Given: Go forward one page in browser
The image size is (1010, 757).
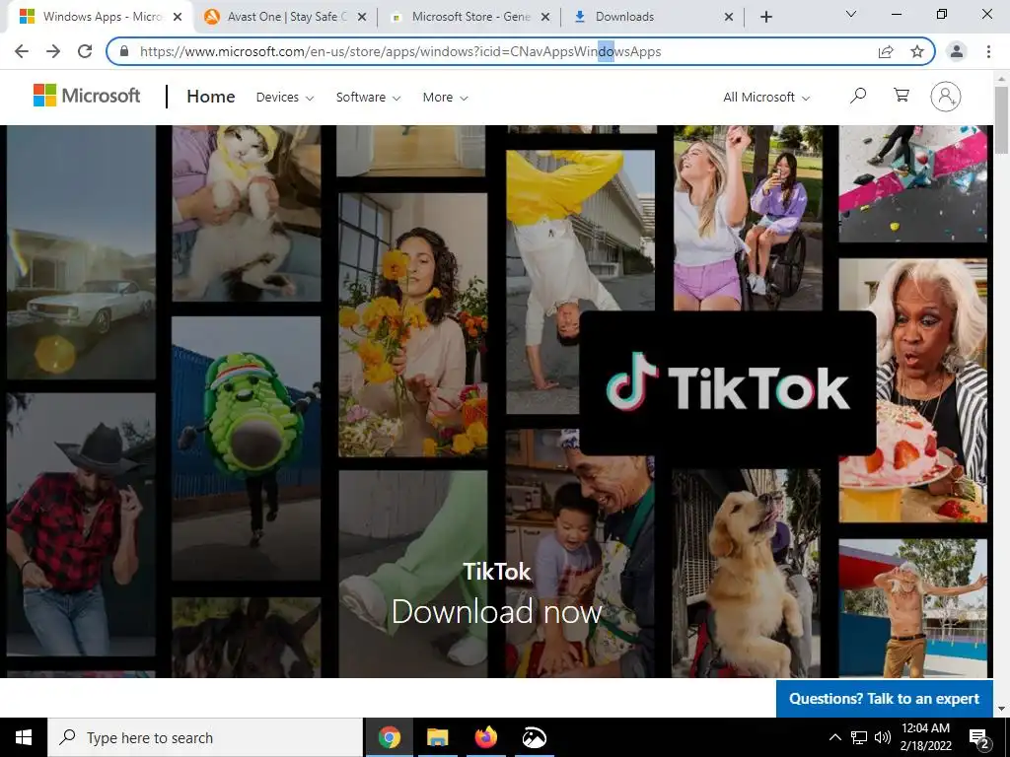Looking at the screenshot, I should point(53,51).
